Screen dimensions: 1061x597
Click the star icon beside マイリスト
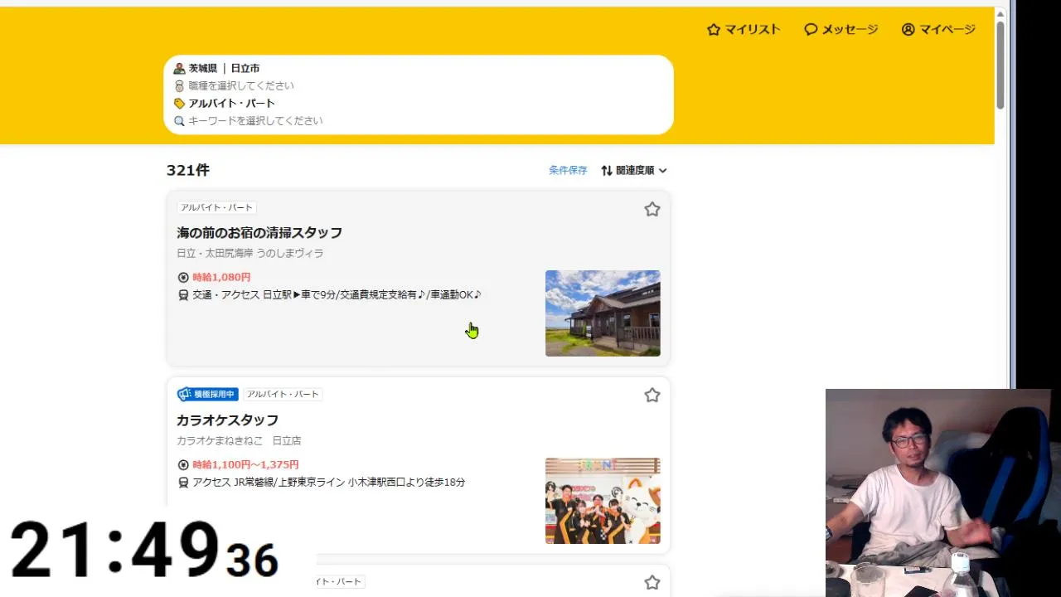714,29
